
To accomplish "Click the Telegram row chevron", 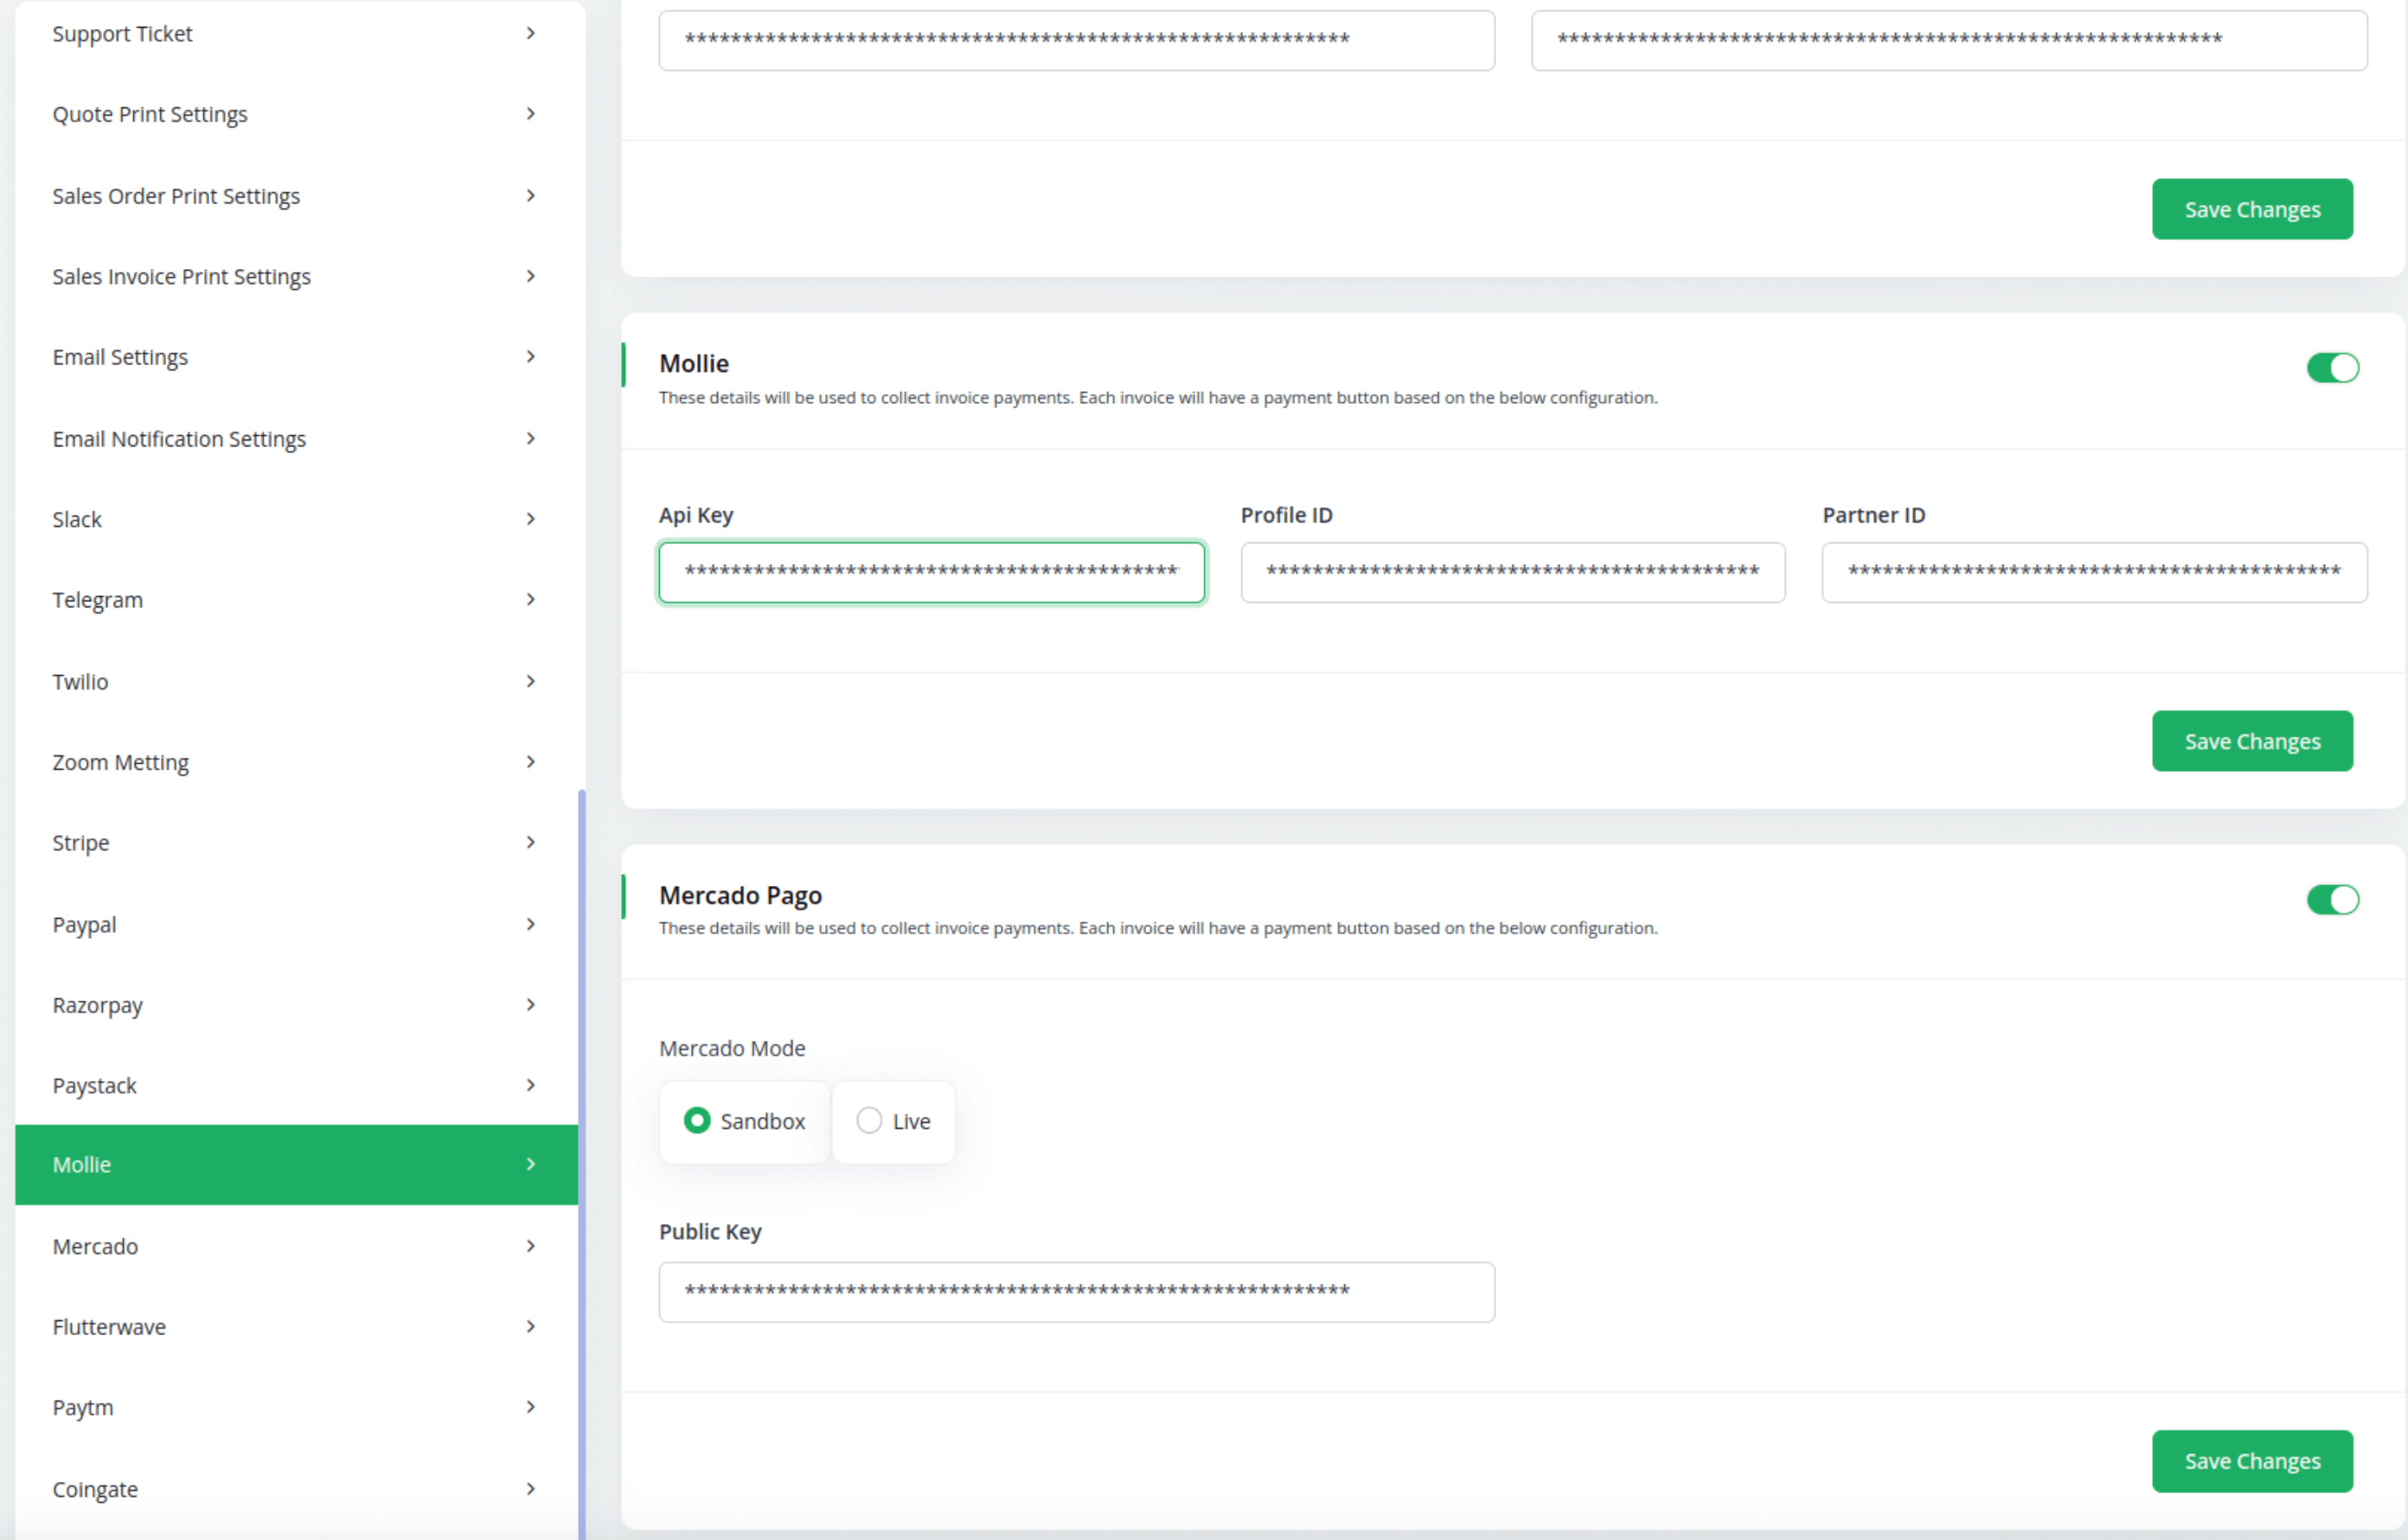I will 531,600.
